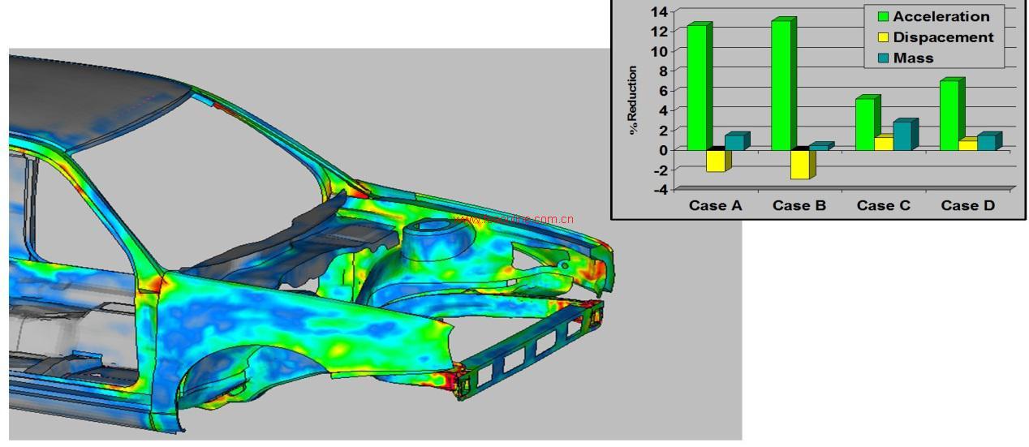Click the green Acceleration legend swatch
1029x447 pixels.
click(x=882, y=17)
